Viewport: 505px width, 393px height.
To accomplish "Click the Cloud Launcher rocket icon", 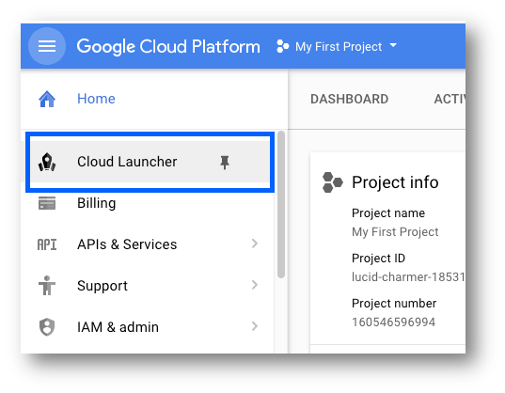I will pos(47,162).
